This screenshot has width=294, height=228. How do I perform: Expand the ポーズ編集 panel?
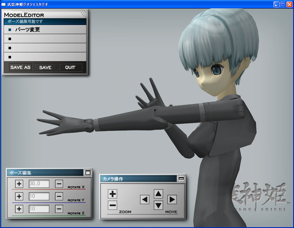click(88, 173)
